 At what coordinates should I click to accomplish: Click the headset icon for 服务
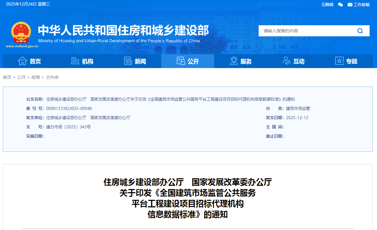(x=234, y=61)
